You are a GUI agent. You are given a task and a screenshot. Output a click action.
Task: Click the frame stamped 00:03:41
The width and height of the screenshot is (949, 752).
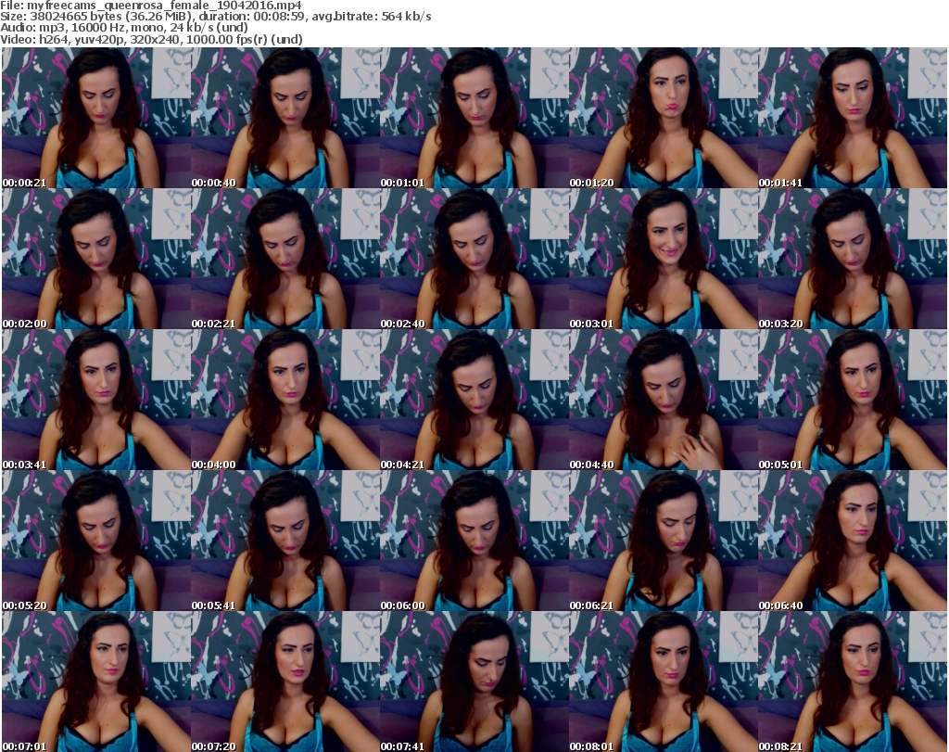[96, 400]
